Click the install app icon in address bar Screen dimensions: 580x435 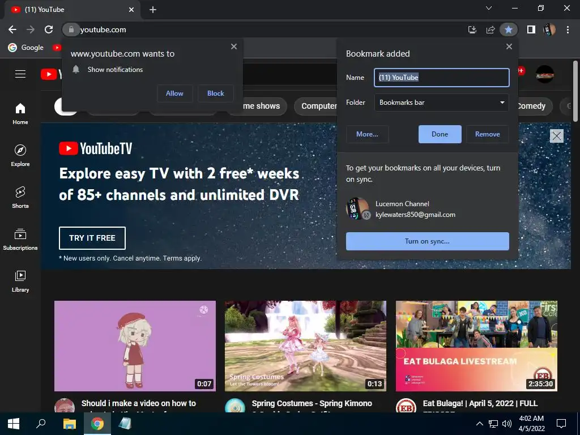point(472,29)
